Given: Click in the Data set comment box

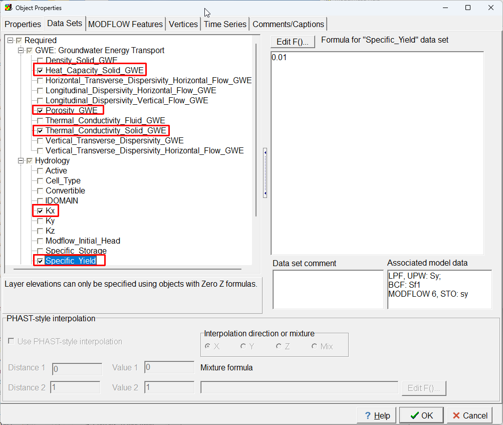Looking at the screenshot, I should pyautogui.click(x=328, y=290).
